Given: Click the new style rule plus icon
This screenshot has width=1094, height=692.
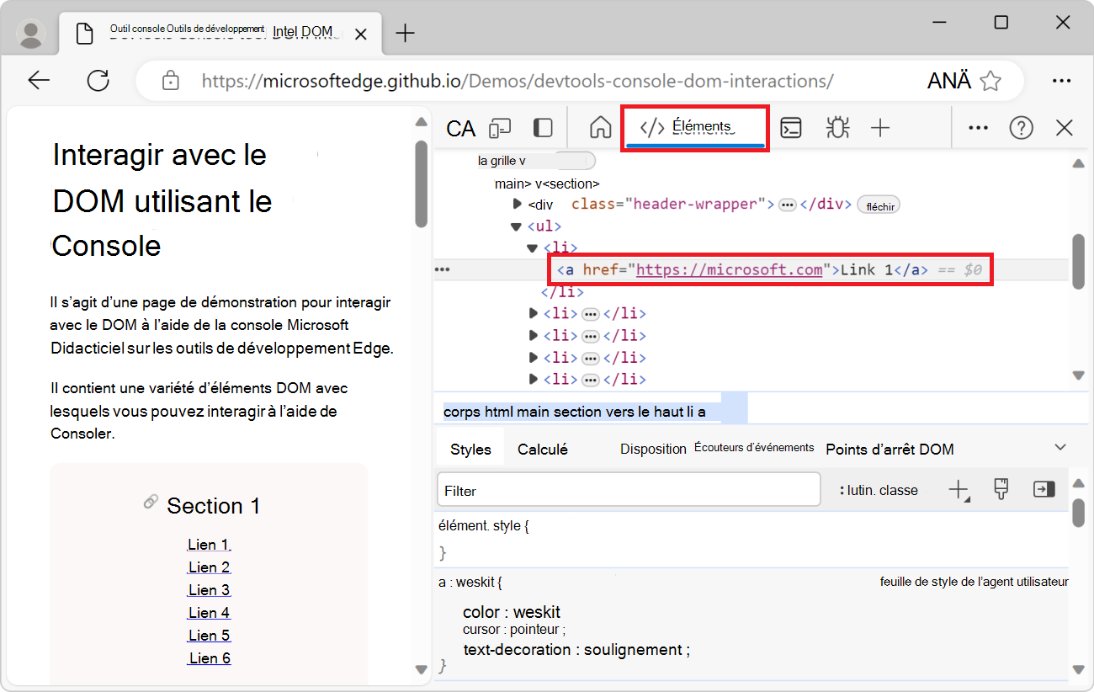Looking at the screenshot, I should [959, 489].
